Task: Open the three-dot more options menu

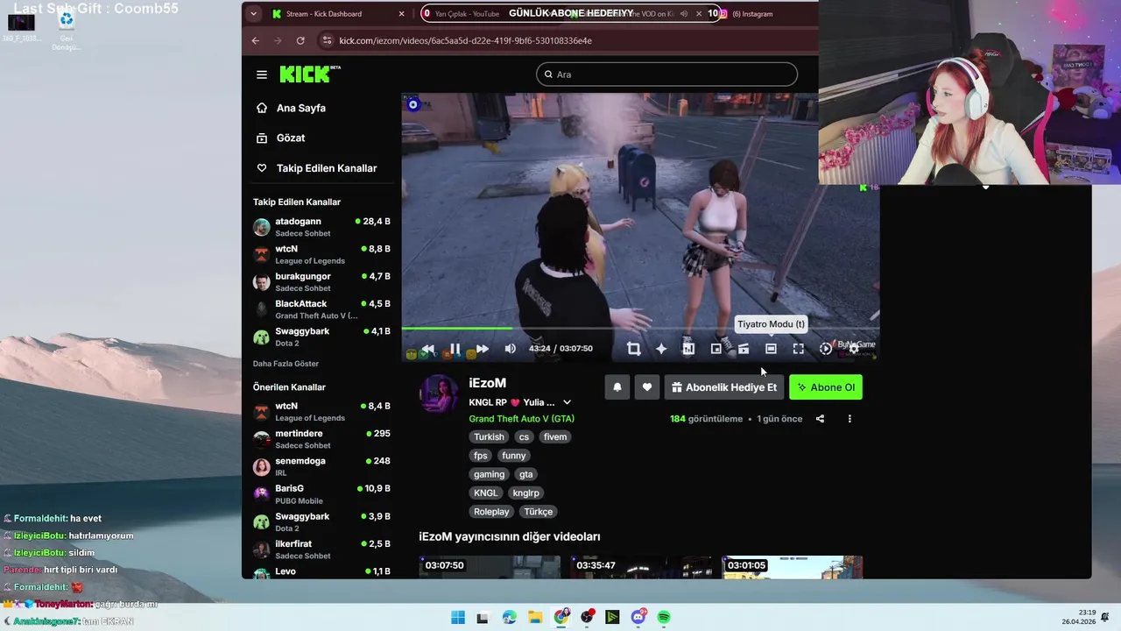Action: (x=849, y=419)
